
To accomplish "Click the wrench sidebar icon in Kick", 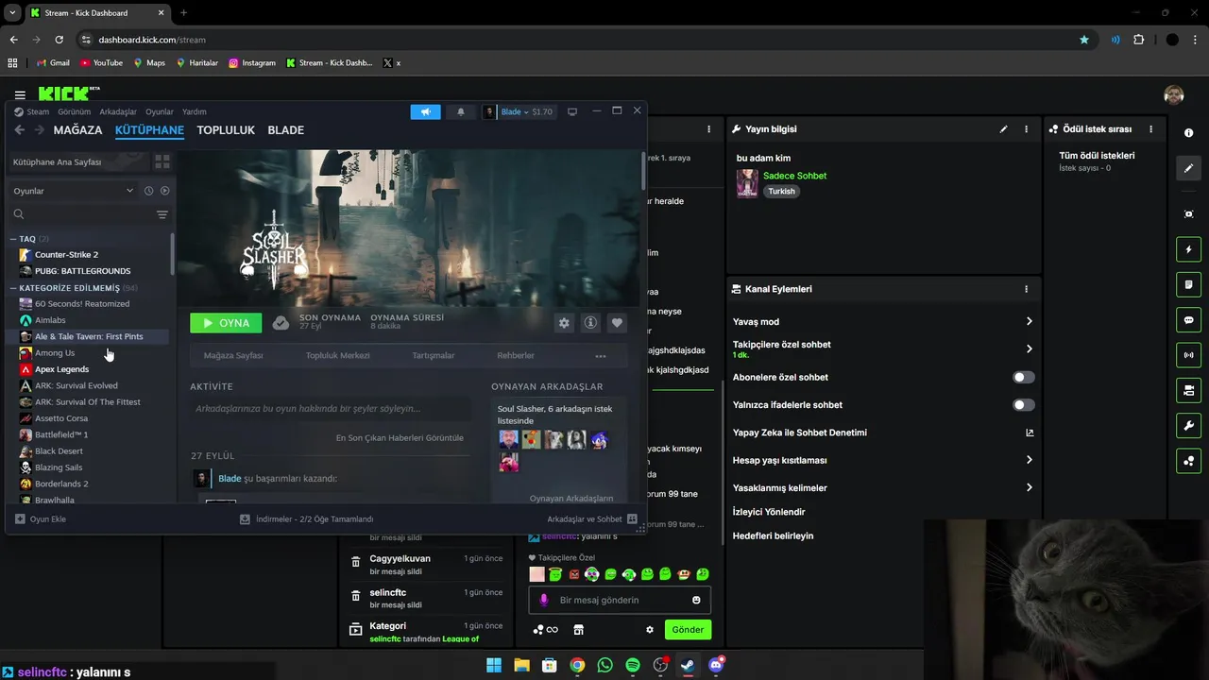I will coord(1189,425).
